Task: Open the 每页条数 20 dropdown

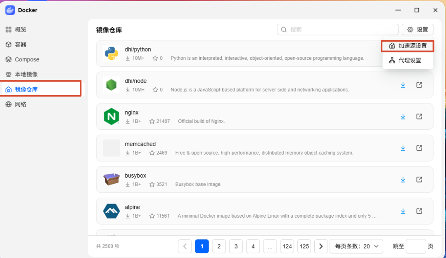Action: pyautogui.click(x=356, y=246)
